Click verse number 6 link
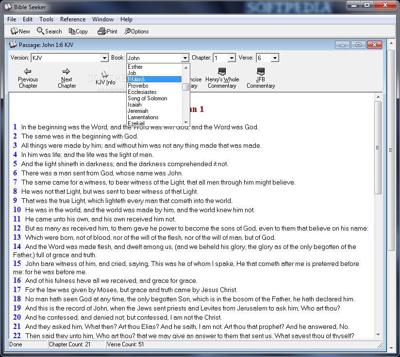Screen dimensions: 400x357 pos(15,173)
